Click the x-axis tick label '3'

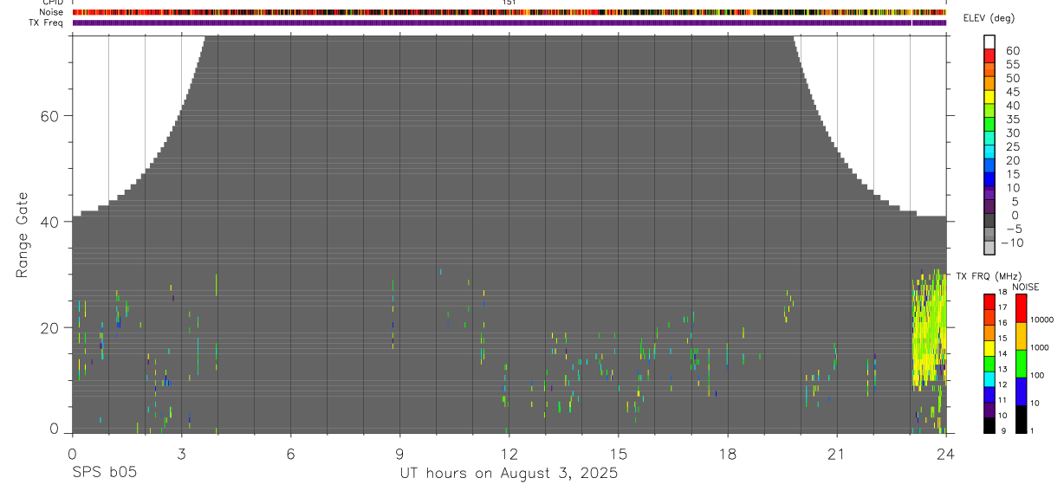pos(181,453)
